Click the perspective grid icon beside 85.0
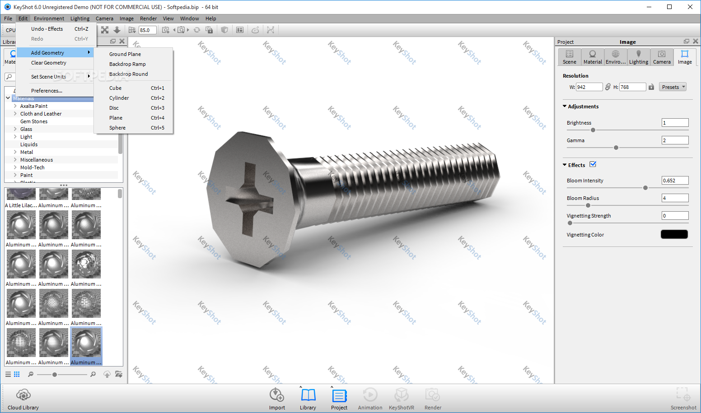701x413 pixels. click(x=132, y=30)
